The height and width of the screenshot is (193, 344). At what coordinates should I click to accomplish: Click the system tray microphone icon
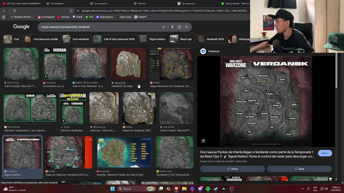(308, 189)
